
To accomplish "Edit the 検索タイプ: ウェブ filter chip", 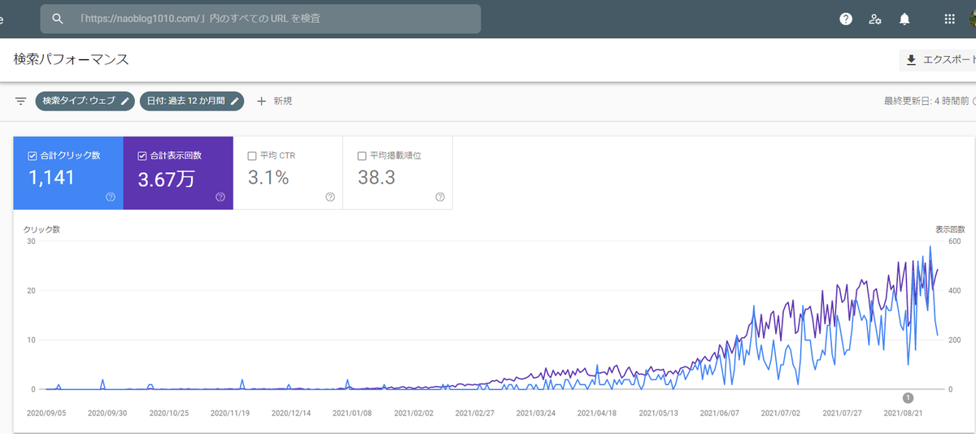I will [x=85, y=101].
